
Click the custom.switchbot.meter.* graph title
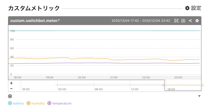(35, 21)
